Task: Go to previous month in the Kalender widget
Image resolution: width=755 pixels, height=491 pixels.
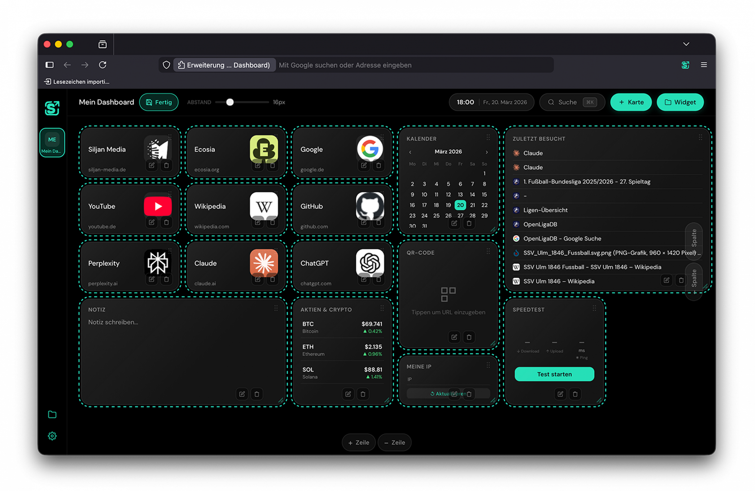Action: pyautogui.click(x=410, y=152)
